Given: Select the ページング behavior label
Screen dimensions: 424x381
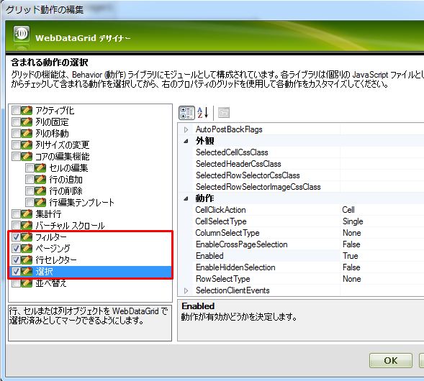Looking at the screenshot, I should (53, 249).
